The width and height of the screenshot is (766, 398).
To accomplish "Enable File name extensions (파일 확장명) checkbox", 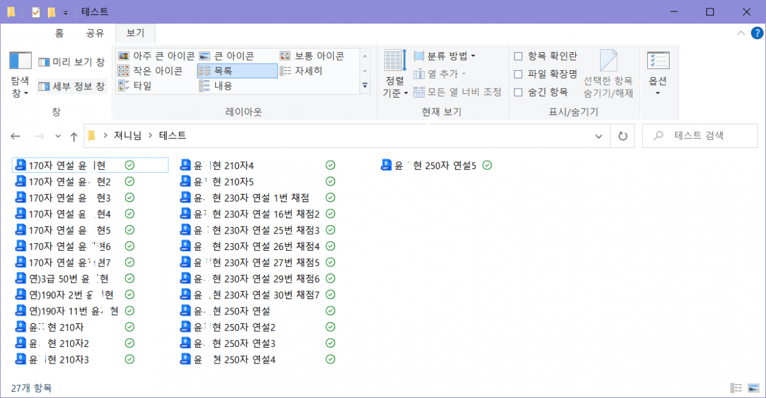I will point(518,75).
